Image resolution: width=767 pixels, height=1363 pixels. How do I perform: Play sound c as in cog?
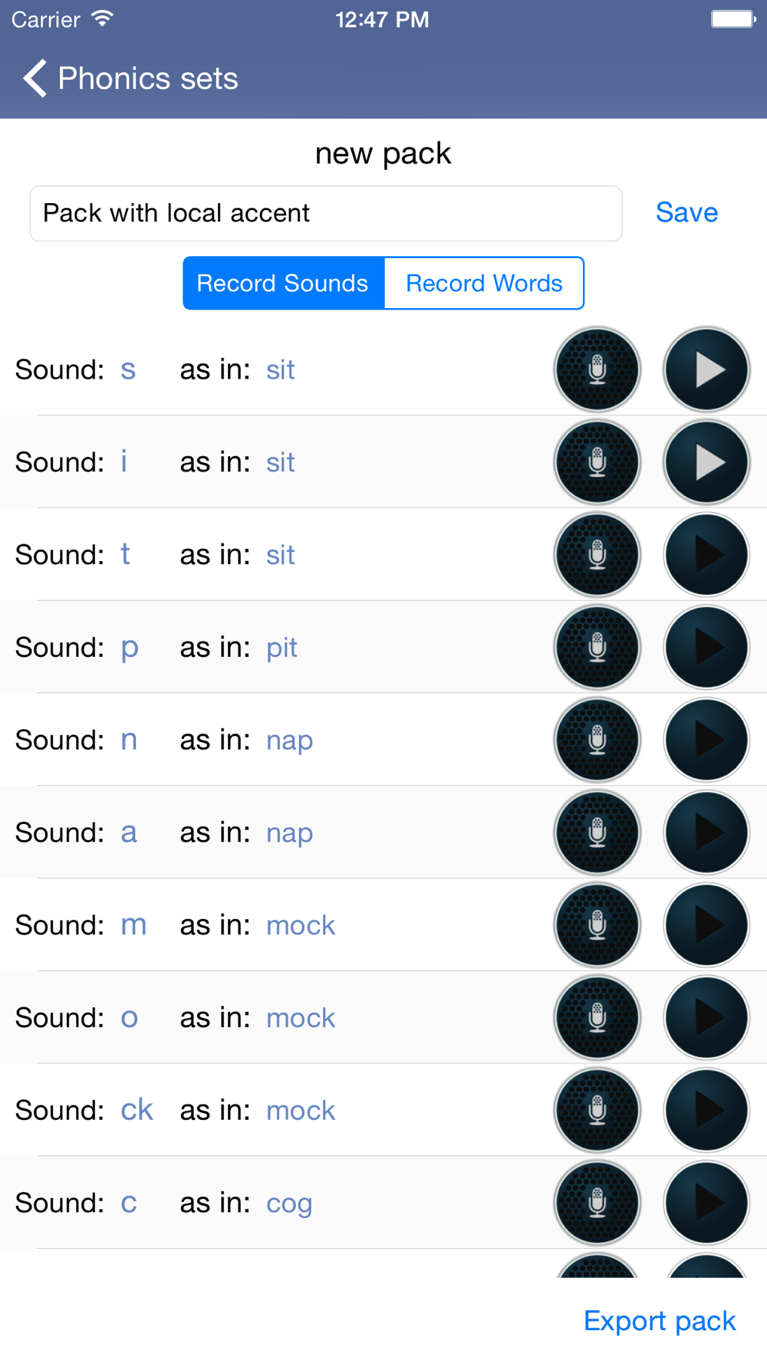tap(706, 1203)
